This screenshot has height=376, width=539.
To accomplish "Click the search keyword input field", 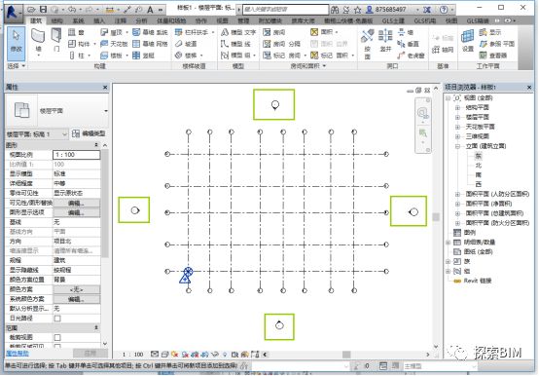I will point(286,10).
